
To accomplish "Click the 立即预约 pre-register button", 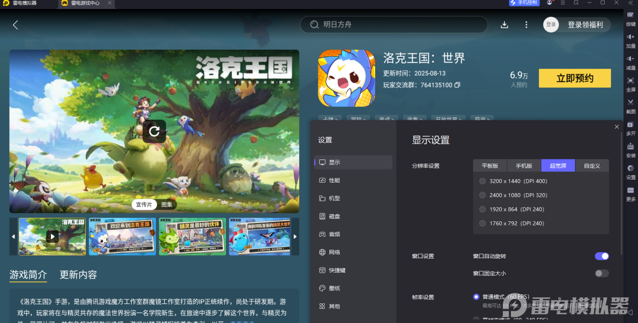I will 574,78.
